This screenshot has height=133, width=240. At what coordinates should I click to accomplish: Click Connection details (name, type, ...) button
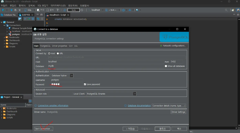pos(169,106)
